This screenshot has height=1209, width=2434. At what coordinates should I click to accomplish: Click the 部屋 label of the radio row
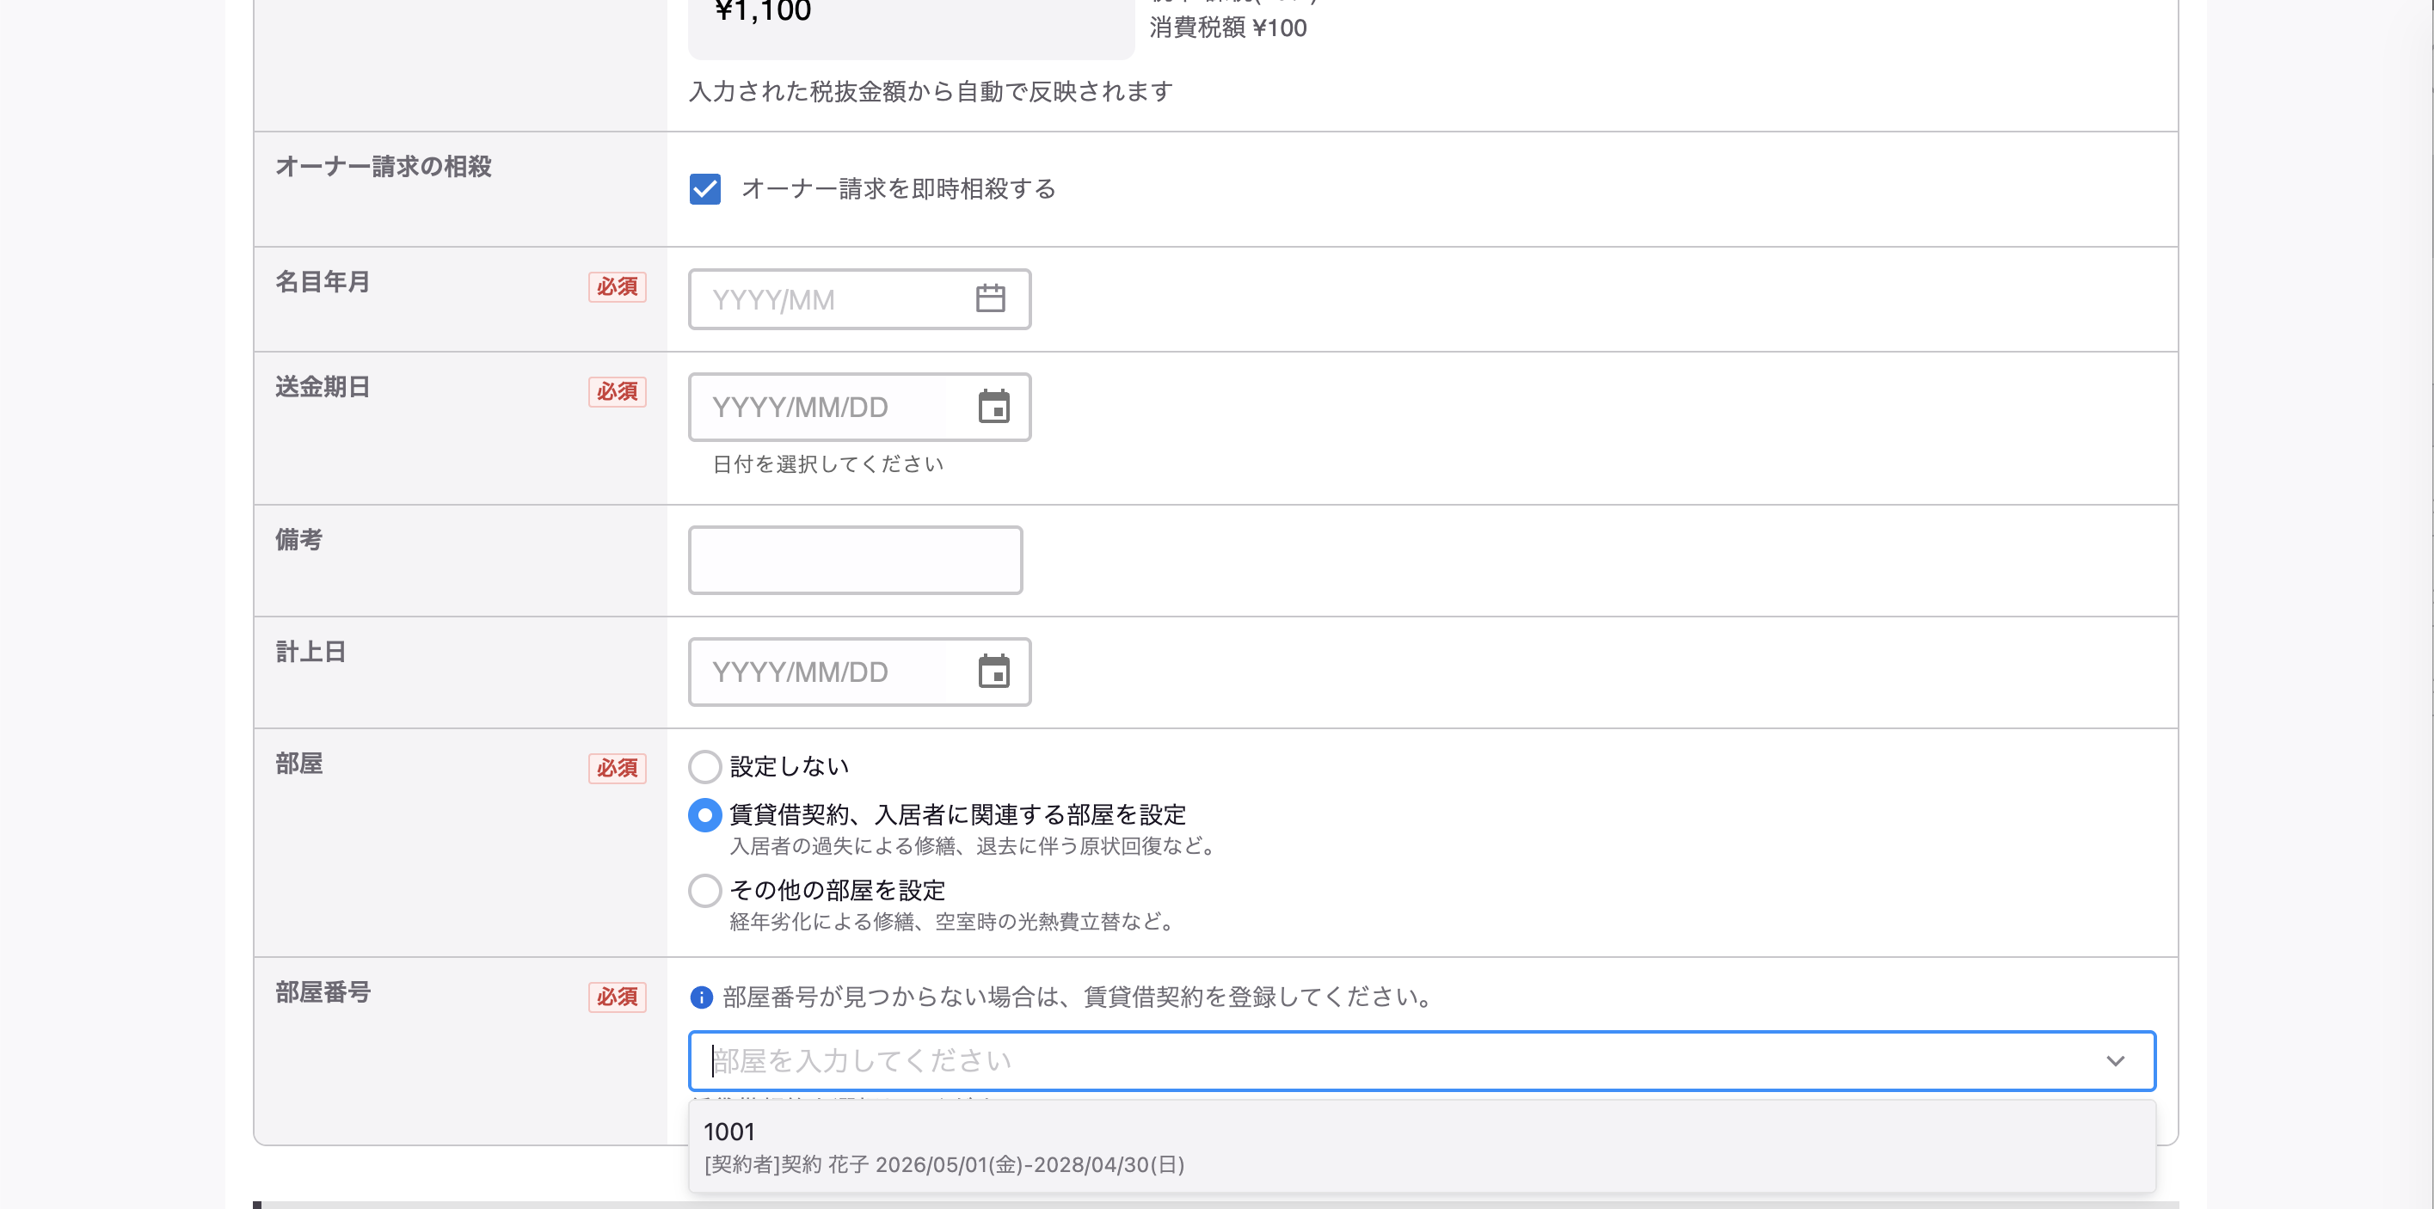tap(298, 764)
